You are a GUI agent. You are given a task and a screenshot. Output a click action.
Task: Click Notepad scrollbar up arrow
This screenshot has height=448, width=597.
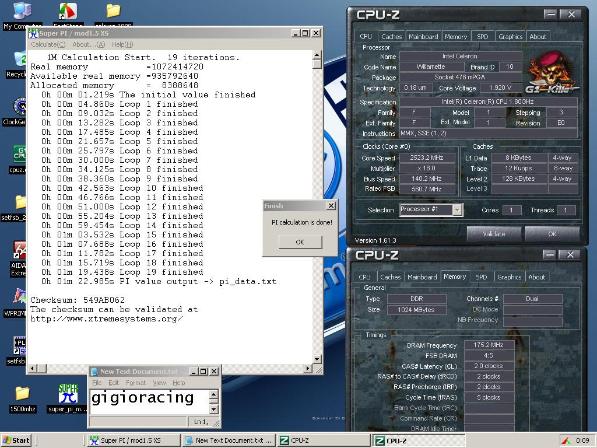point(213,394)
